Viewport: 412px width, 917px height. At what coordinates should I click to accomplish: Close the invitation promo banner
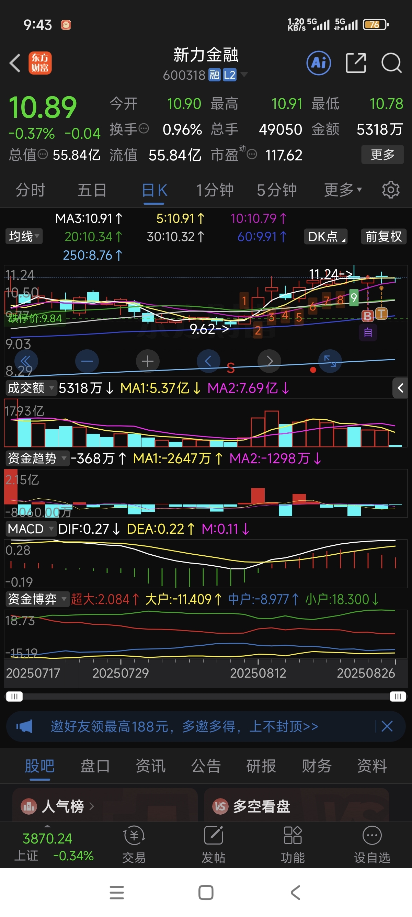click(387, 726)
